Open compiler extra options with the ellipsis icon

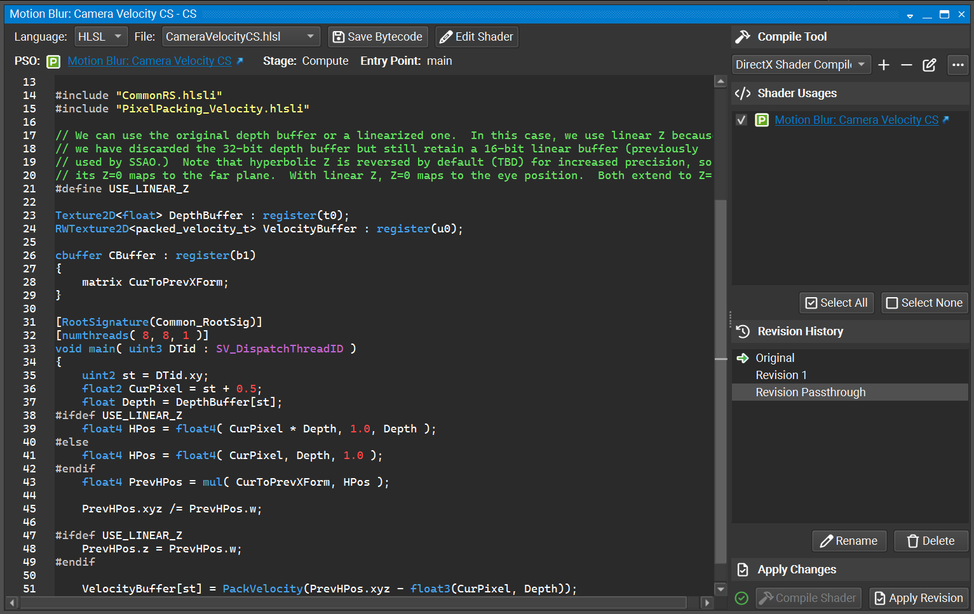957,64
